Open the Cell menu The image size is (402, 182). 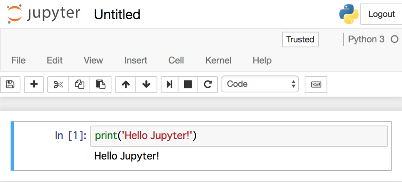(x=176, y=60)
